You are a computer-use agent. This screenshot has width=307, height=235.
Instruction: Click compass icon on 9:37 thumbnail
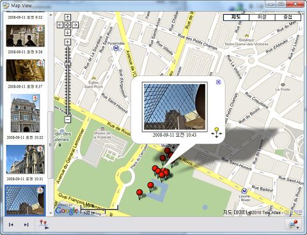tap(40, 63)
